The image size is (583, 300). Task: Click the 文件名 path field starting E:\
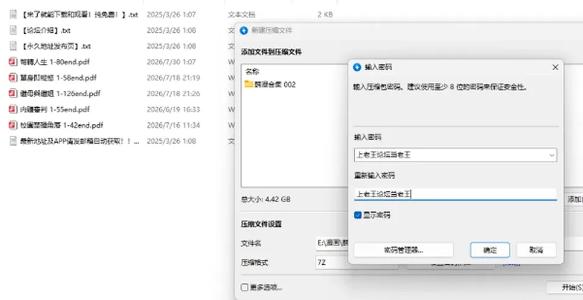pyautogui.click(x=332, y=243)
